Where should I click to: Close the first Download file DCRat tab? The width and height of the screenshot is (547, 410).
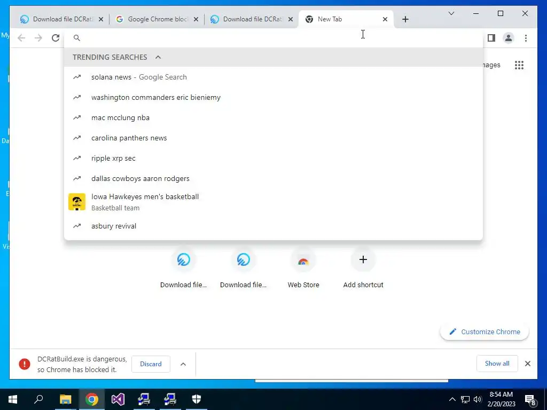tap(101, 19)
